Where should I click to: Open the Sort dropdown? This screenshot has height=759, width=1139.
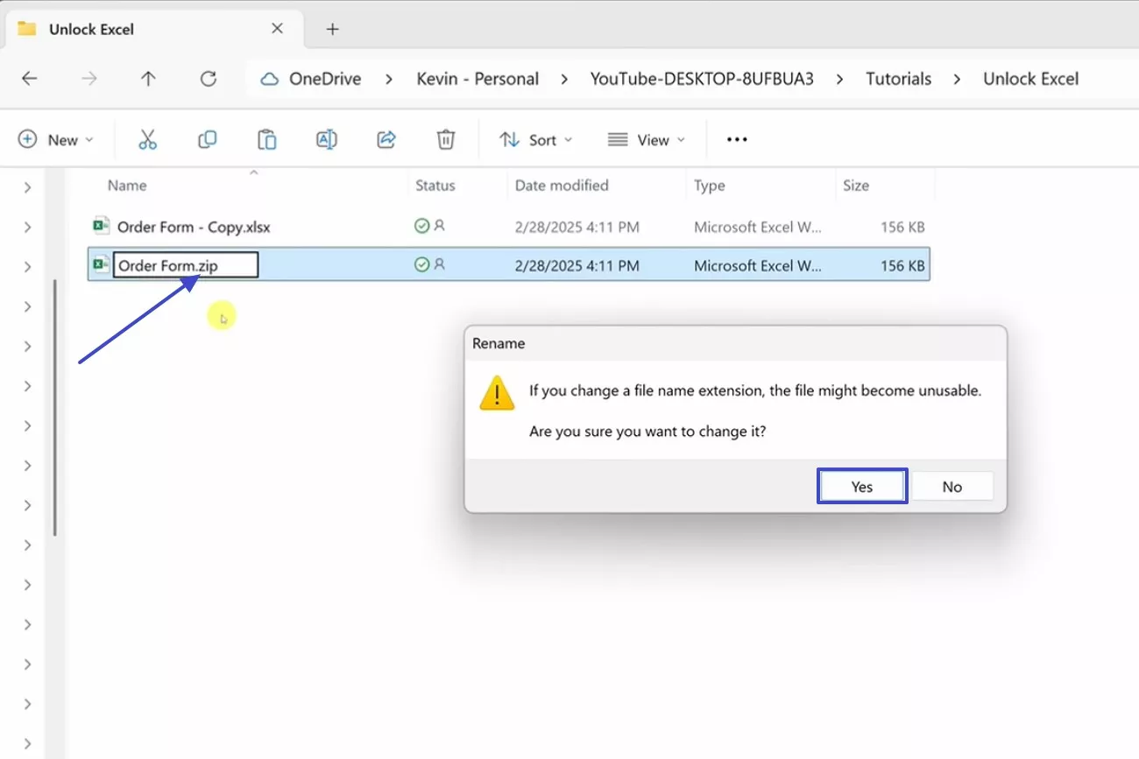(x=535, y=139)
